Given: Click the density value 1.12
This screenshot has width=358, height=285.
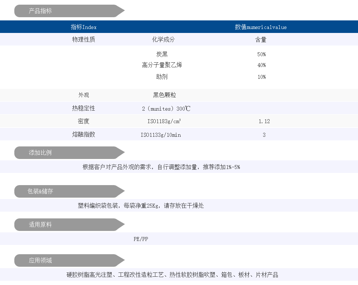Looking at the screenshot, I should tap(264, 121).
